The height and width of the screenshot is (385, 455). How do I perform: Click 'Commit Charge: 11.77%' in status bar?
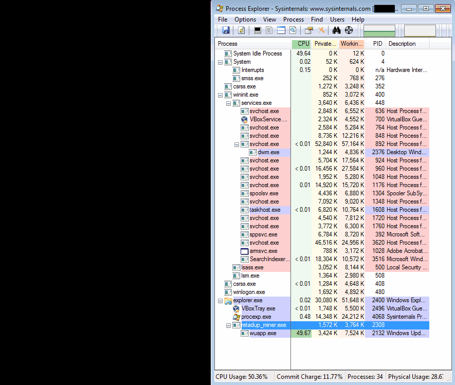[x=310, y=377]
